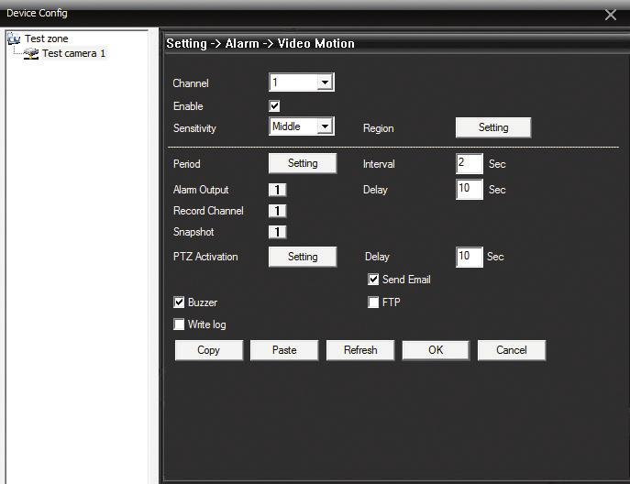Toggle Alarm Output channel 1
The image size is (630, 484).
[277, 190]
